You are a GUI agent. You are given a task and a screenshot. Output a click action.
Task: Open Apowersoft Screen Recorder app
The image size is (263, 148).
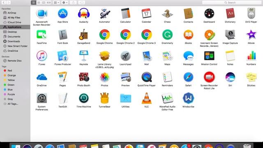coord(42,14)
